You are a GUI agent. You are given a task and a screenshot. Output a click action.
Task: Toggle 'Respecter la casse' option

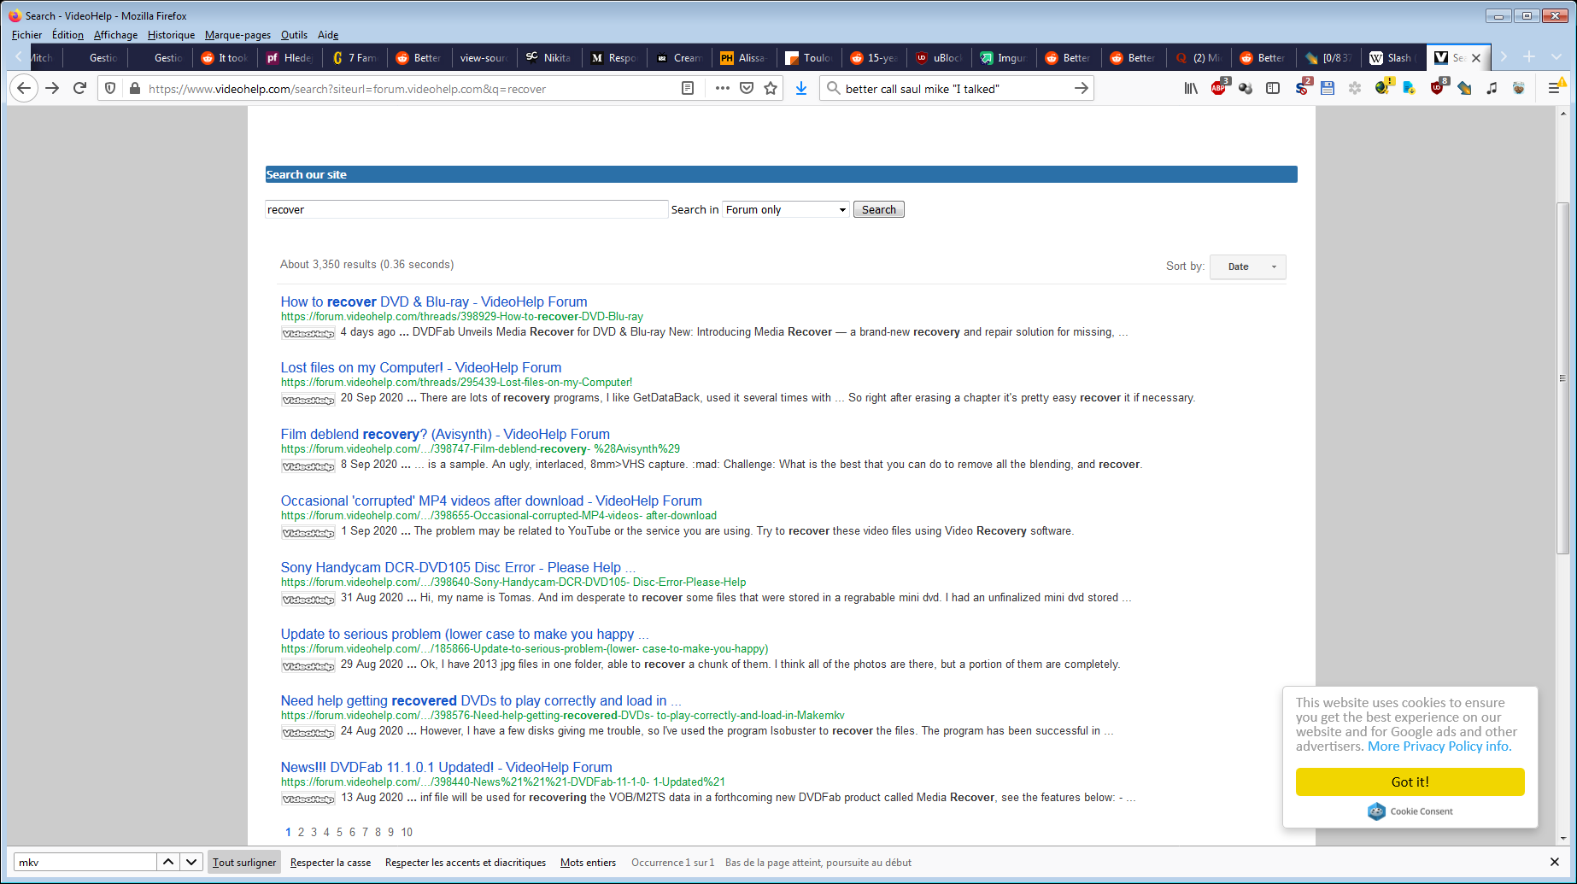click(331, 862)
